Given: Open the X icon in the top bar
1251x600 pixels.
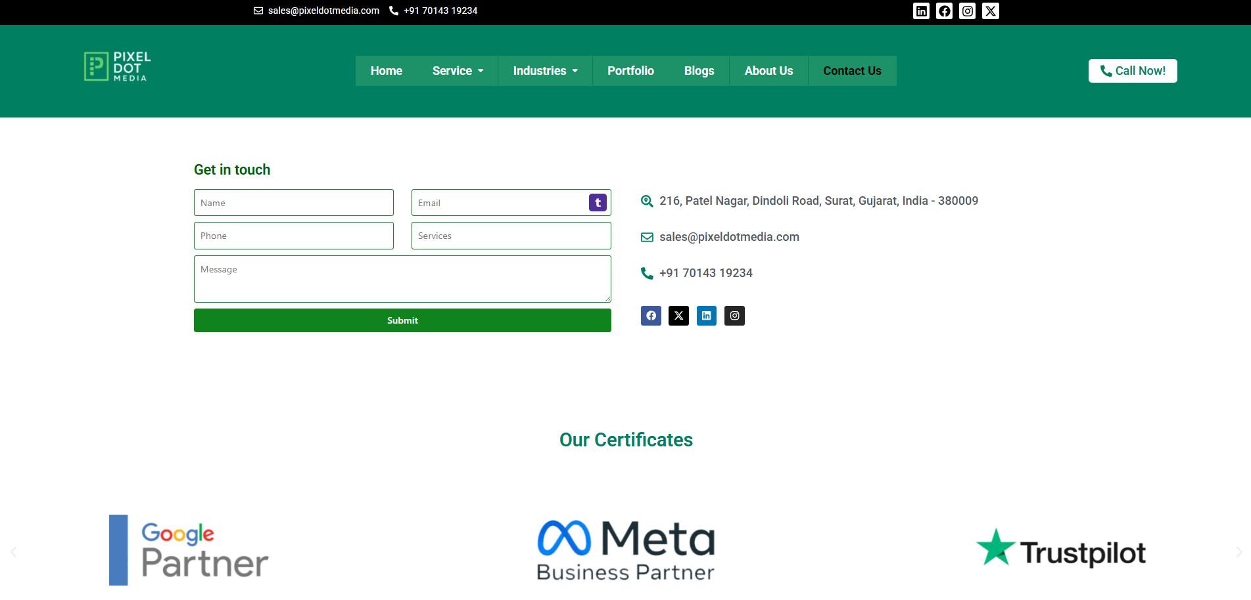Looking at the screenshot, I should [x=990, y=11].
